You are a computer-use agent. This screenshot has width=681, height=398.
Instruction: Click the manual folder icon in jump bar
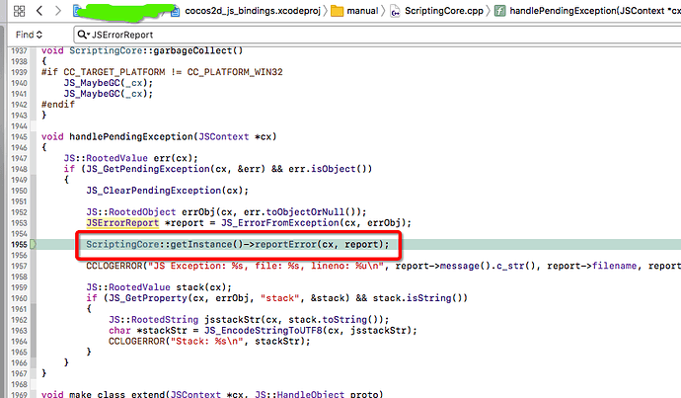click(337, 11)
